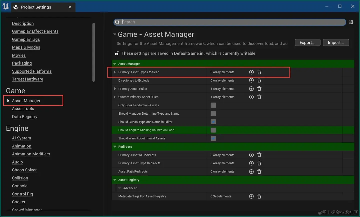Open Maps & Modes settings
360x217 pixels.
coord(26,47)
